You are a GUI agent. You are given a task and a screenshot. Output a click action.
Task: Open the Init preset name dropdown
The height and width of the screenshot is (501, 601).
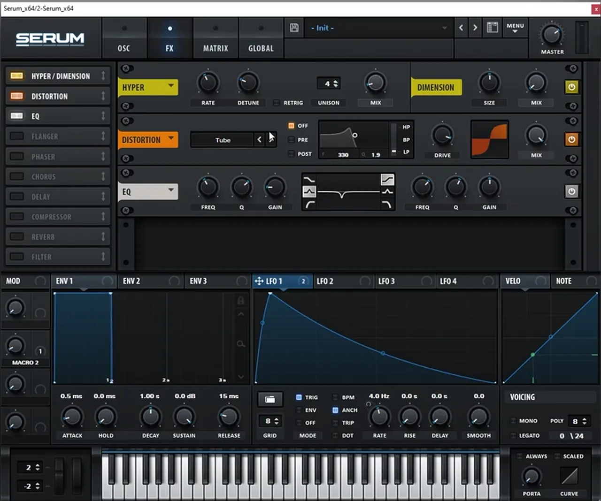(x=378, y=28)
